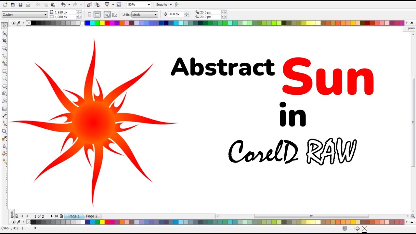Select the Crop tool

coord(4,41)
